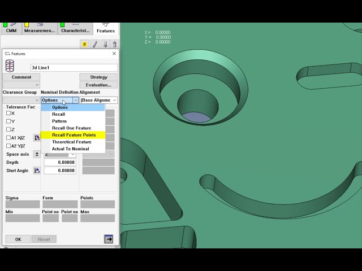Move feature up with arrow icon

(x=115, y=44)
